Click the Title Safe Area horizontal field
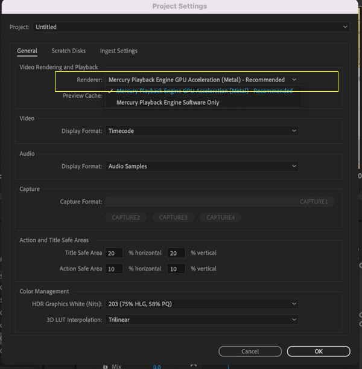This screenshot has width=362, height=369. click(114, 253)
